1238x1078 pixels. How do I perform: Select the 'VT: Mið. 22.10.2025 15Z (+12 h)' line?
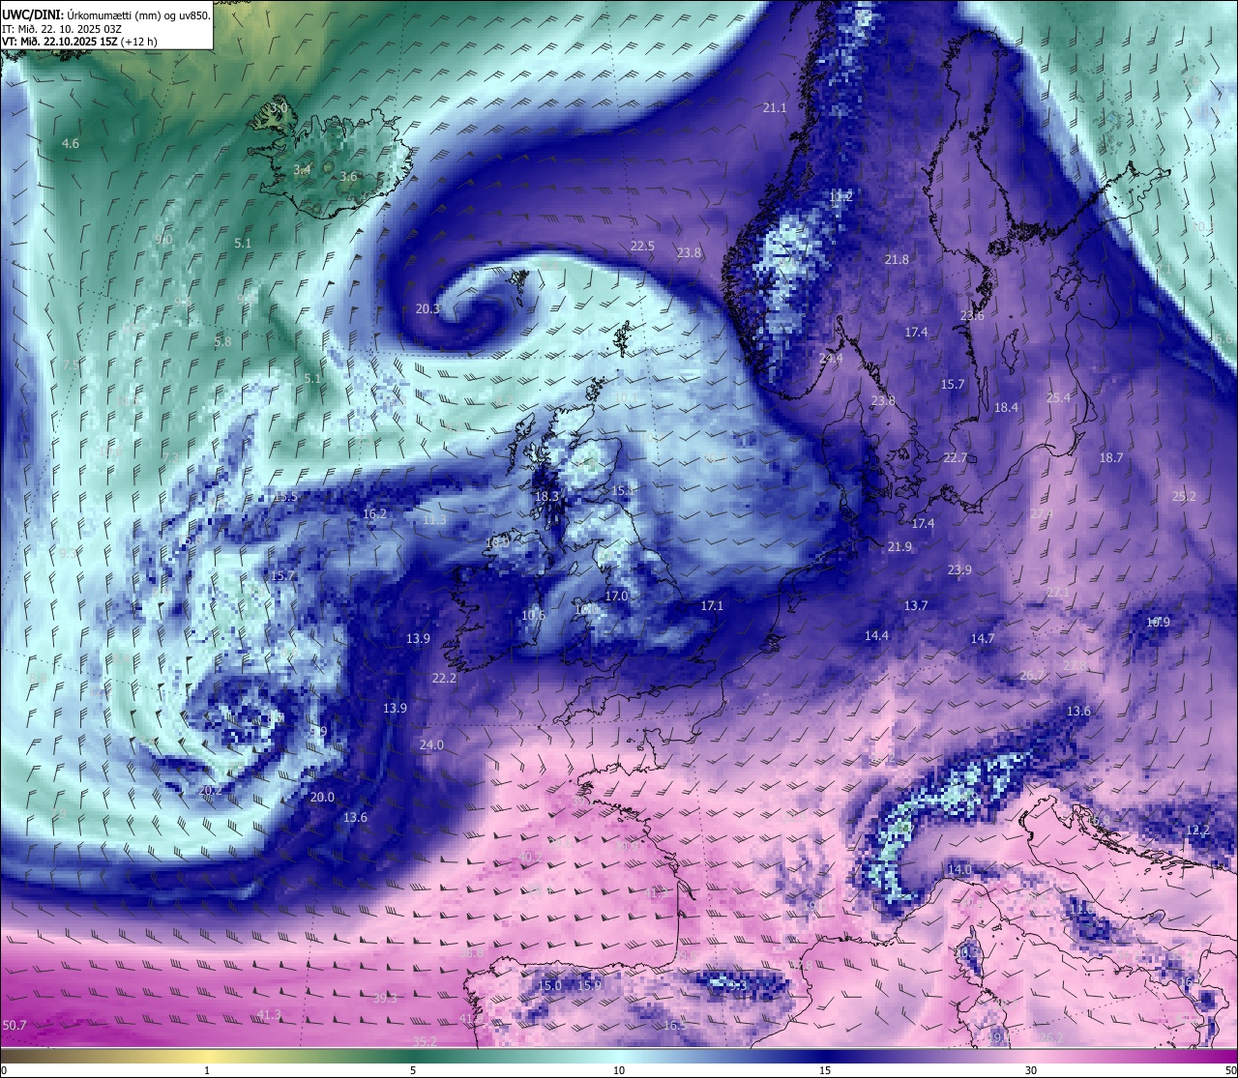point(79,42)
